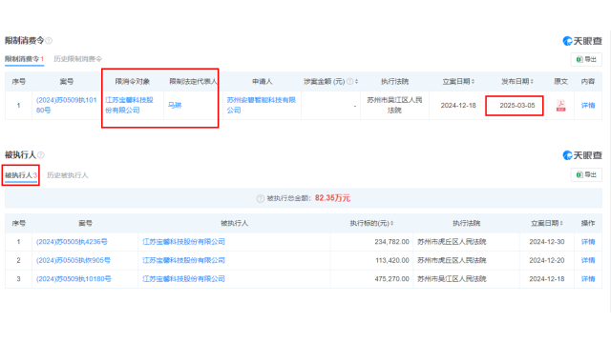This screenshot has height=343, width=611.
Task: Click help icon beside 限制消费令 heading
Action: (49, 40)
